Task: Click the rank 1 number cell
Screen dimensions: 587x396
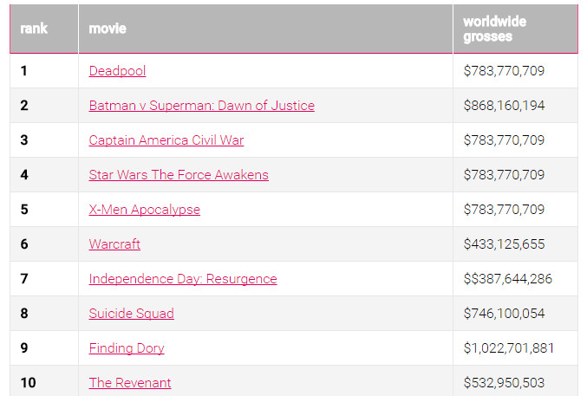Action: tap(24, 71)
